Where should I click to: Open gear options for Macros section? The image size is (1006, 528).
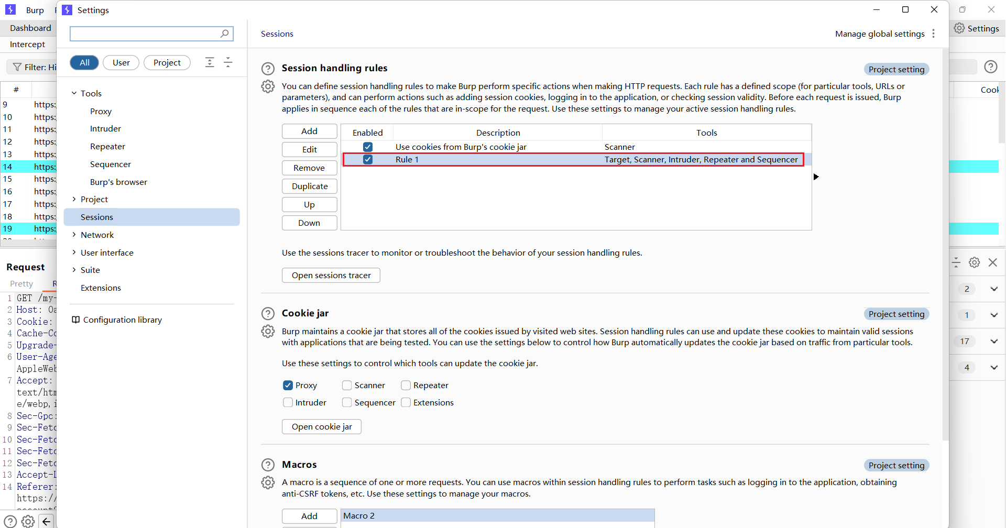point(268,482)
